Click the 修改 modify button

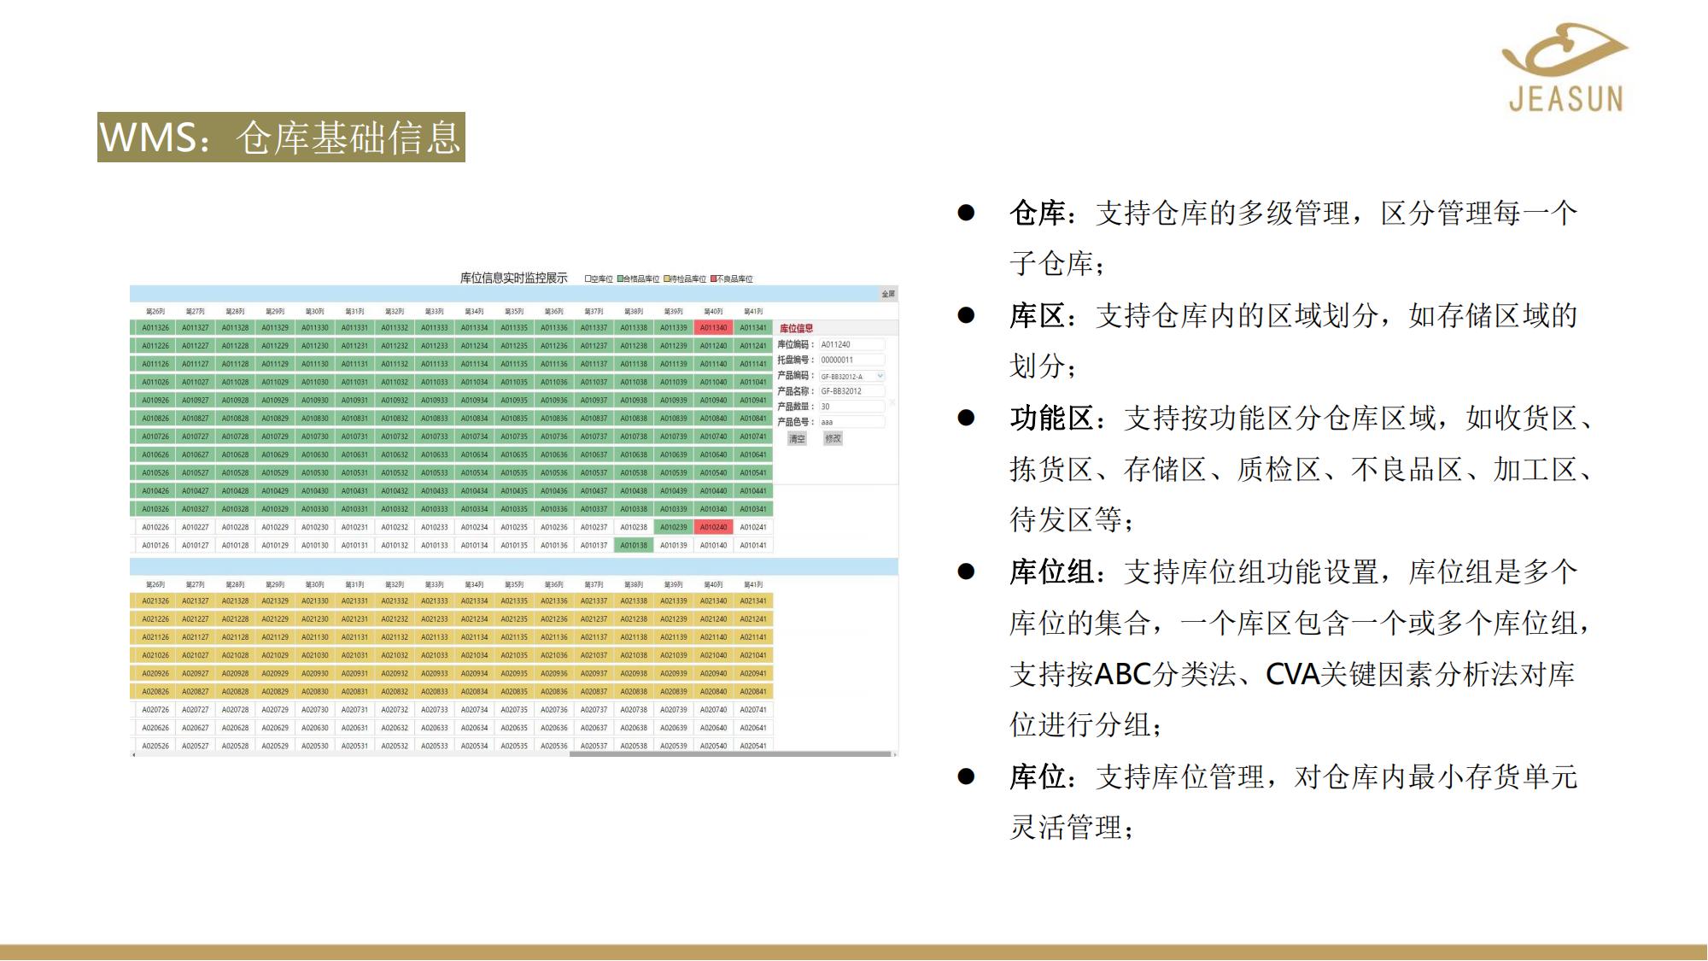pos(833,439)
